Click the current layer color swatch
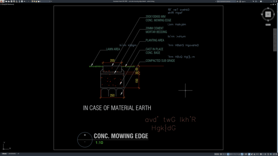This screenshot has height=156, width=278. 39,1
